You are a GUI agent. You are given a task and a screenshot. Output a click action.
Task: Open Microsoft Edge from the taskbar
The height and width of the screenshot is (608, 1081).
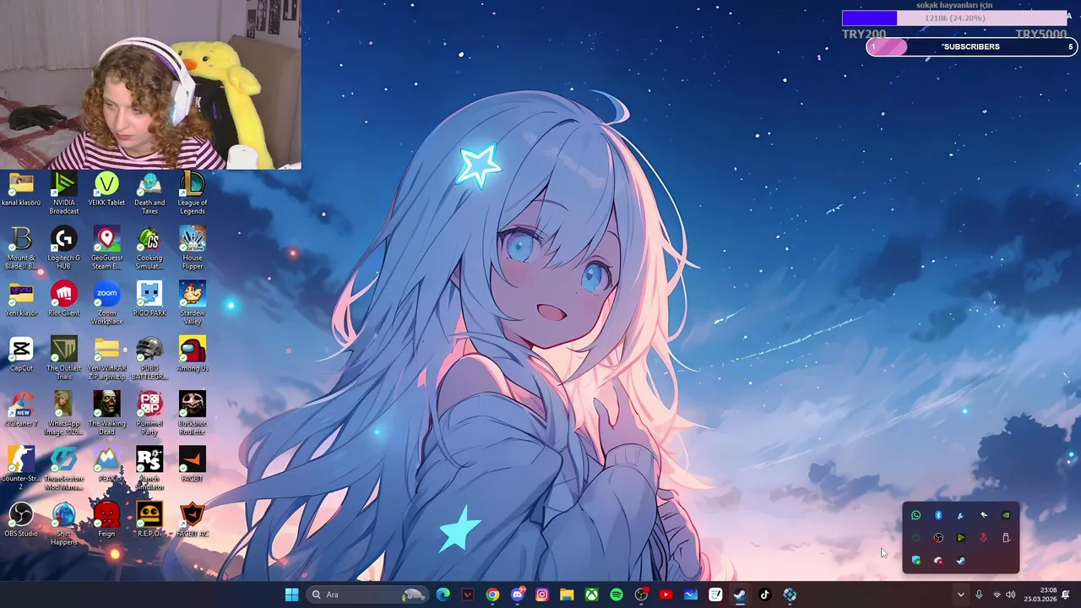pyautogui.click(x=443, y=594)
